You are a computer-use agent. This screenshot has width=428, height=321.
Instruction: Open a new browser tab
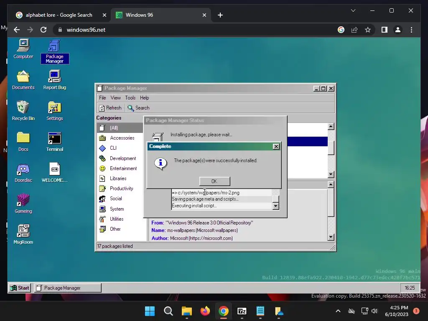[220, 15]
